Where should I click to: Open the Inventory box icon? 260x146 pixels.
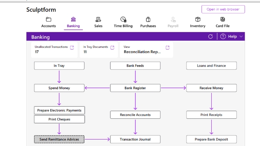[x=198, y=19]
